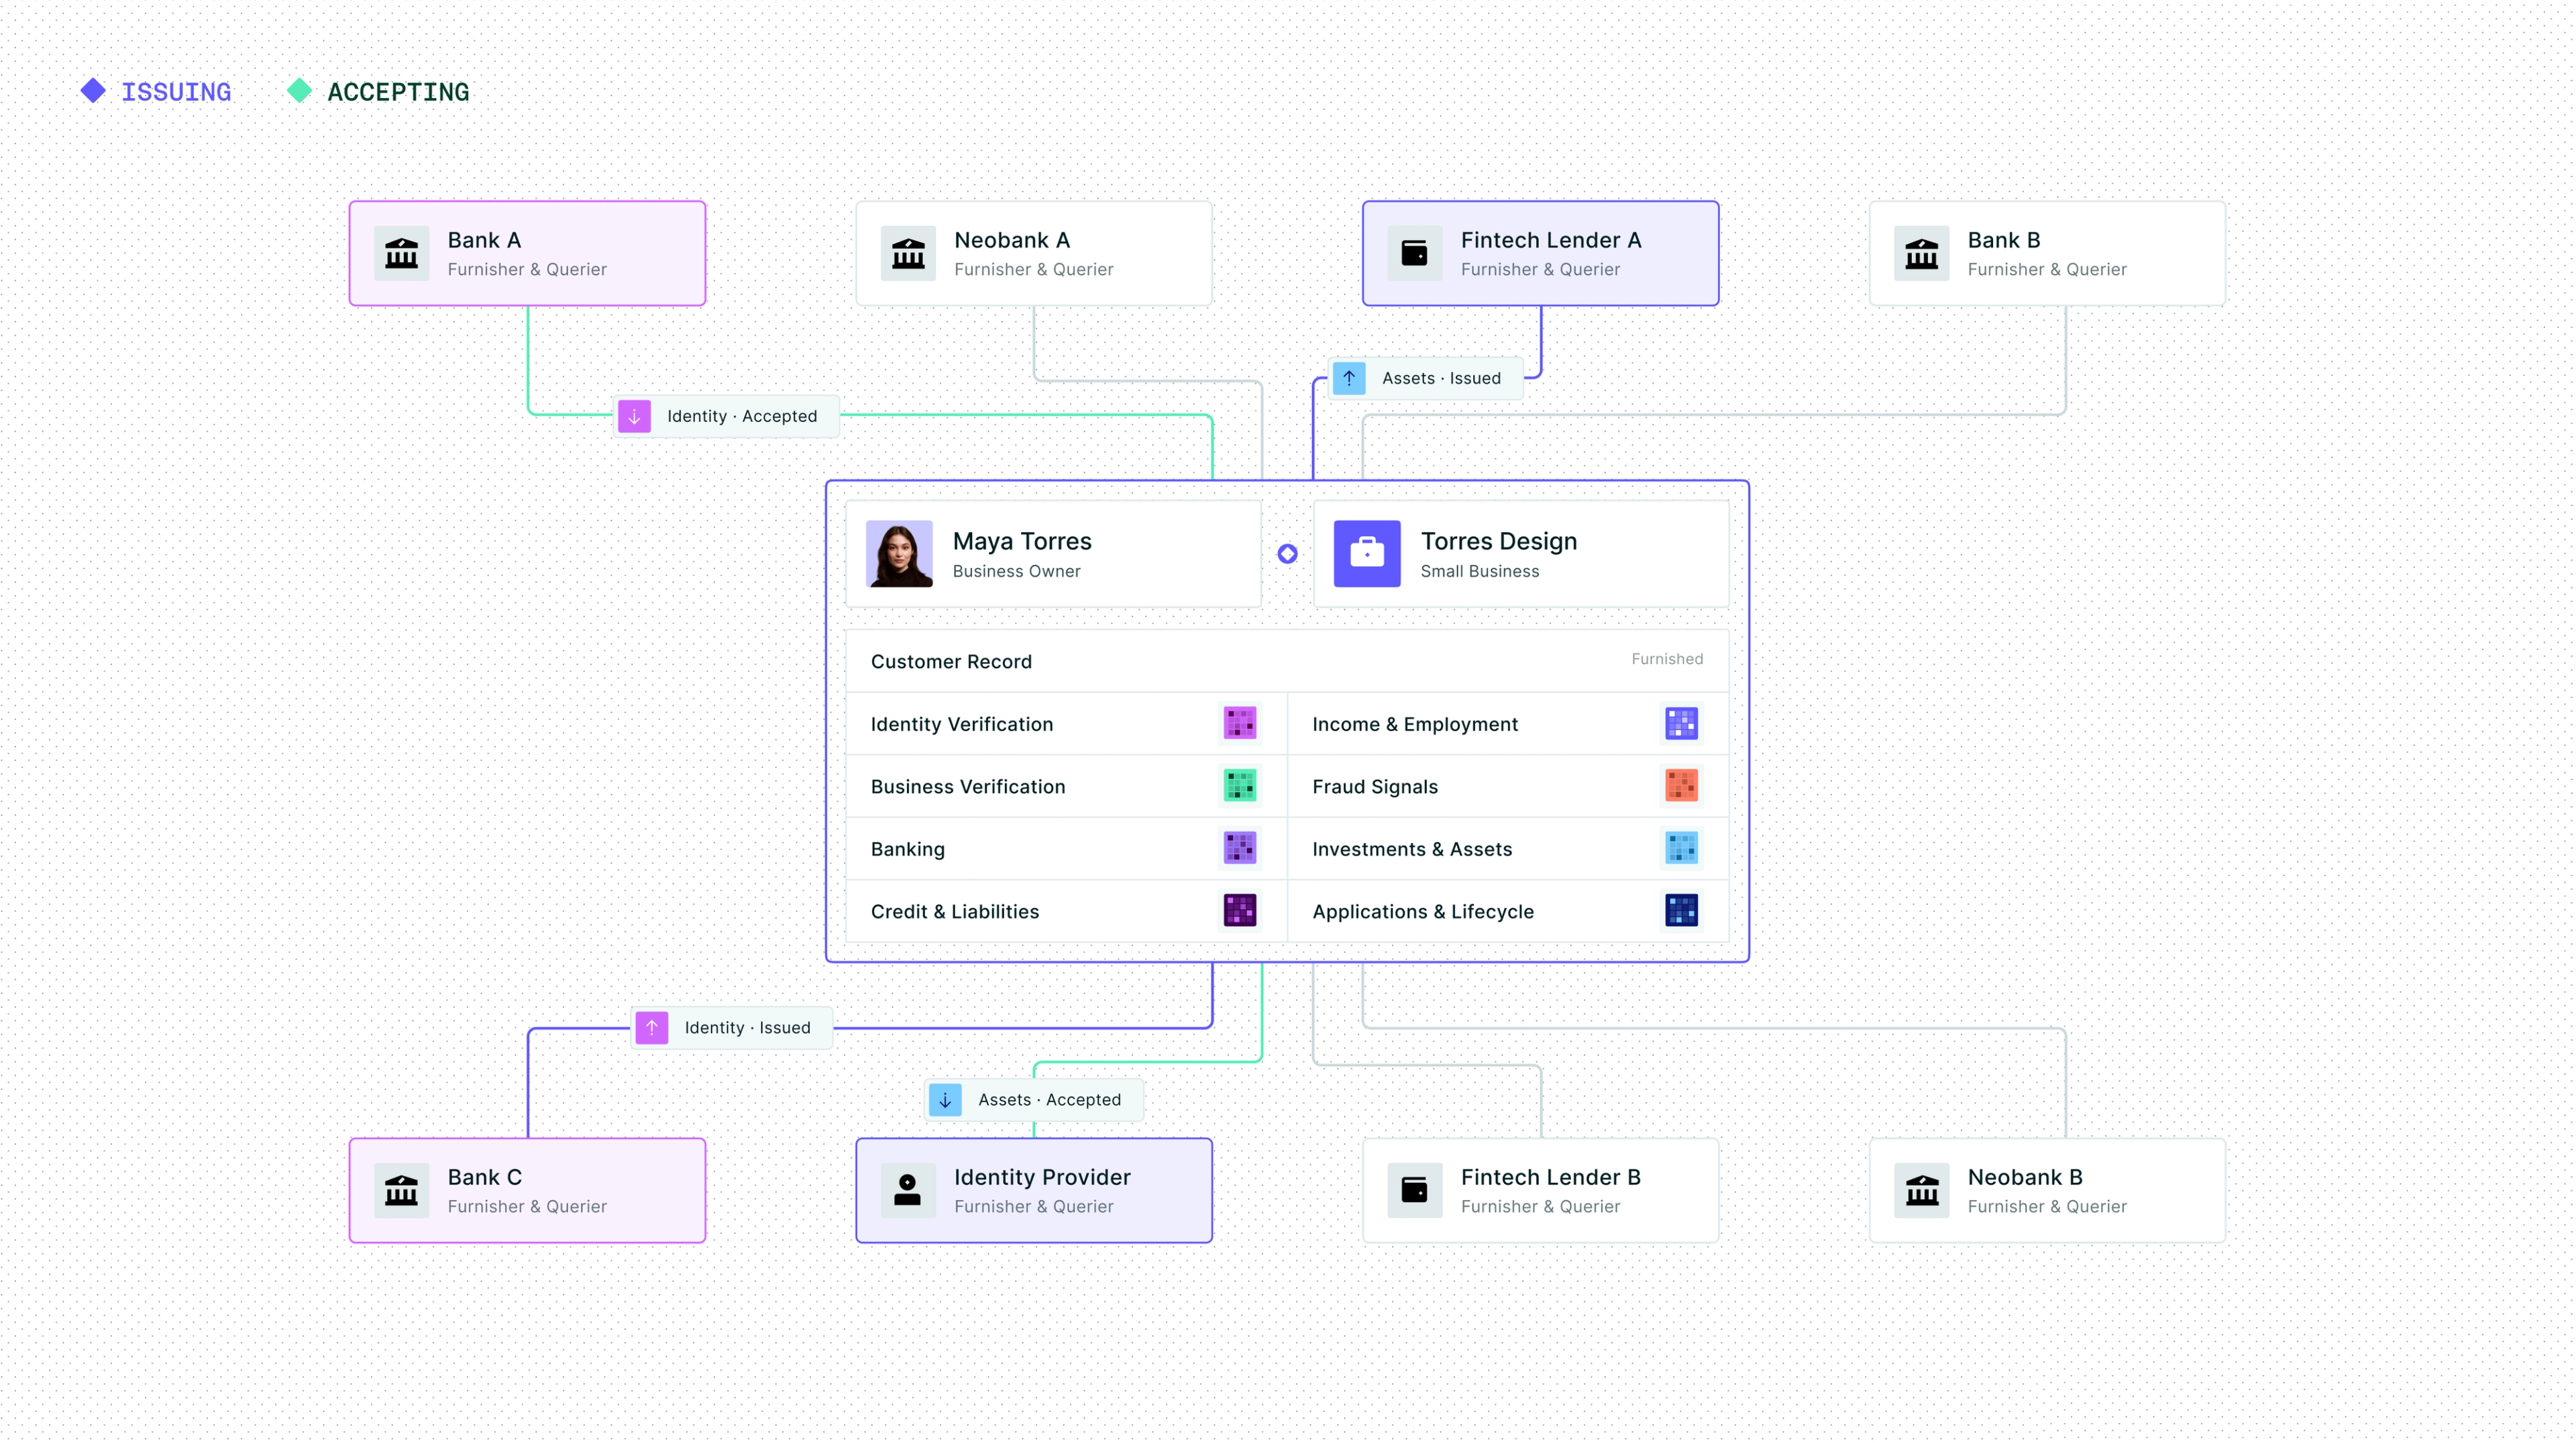Select the Income & Employment row
This screenshot has height=1443, width=2576.
coord(1508,723)
